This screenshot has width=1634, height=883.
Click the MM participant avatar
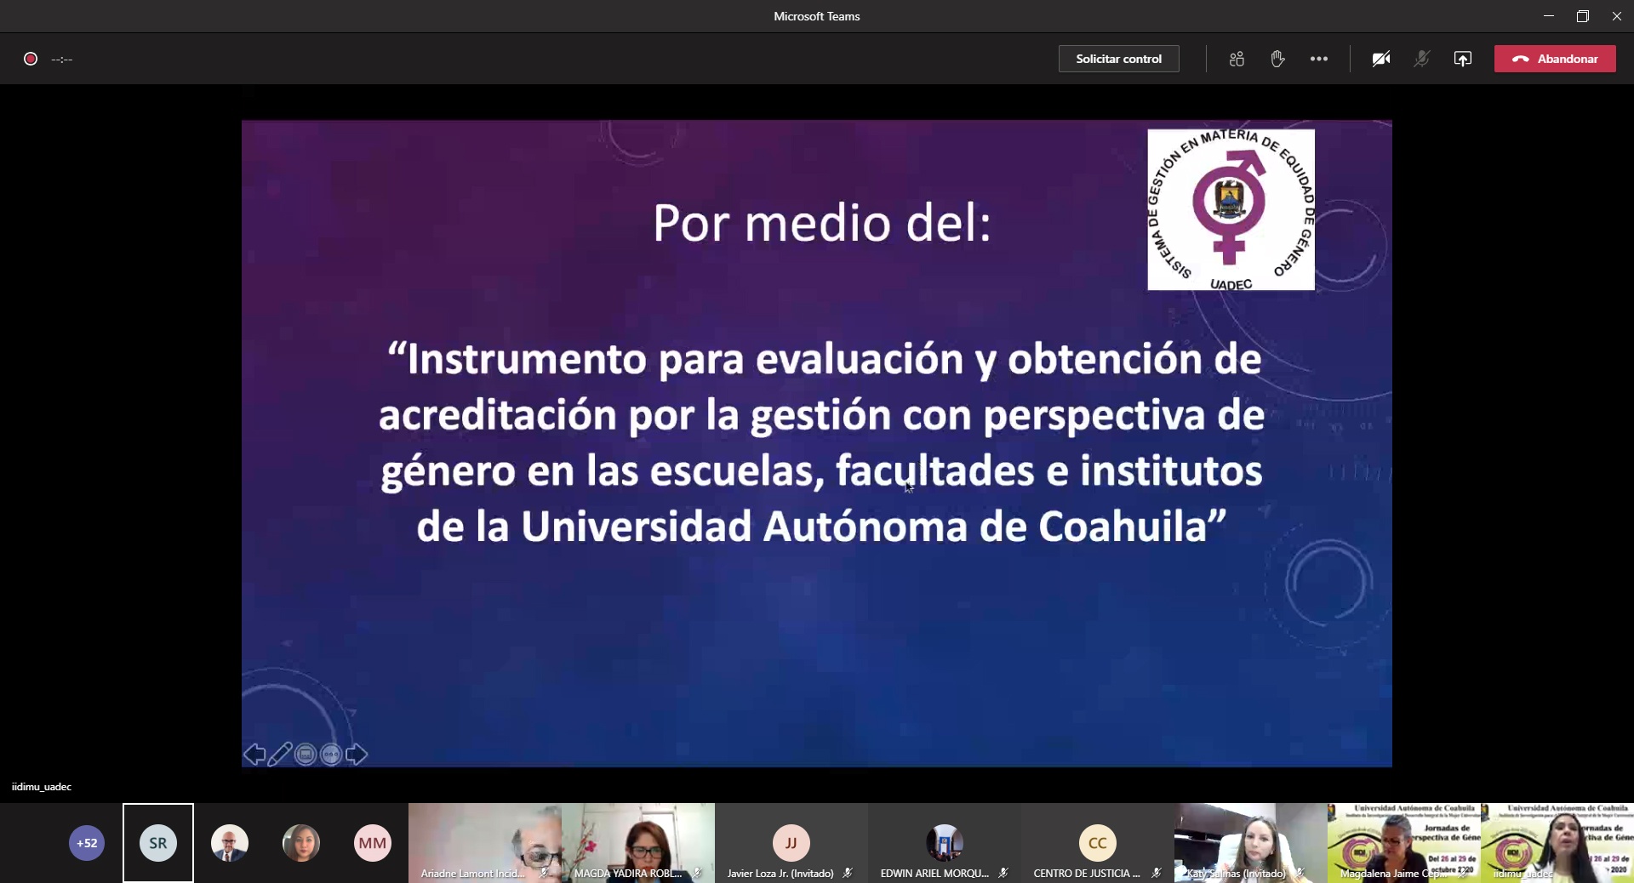(x=372, y=843)
